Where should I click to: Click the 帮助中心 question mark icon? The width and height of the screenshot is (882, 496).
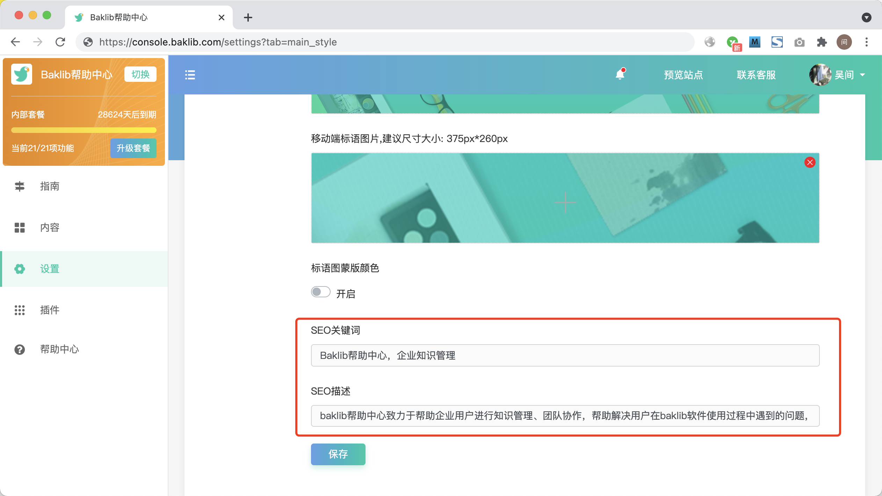point(20,349)
